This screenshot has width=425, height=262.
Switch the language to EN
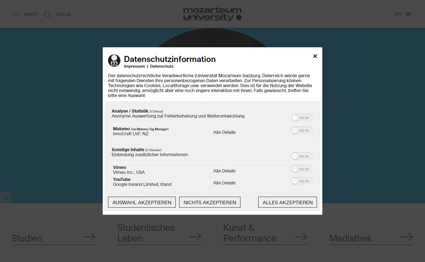coord(398,14)
